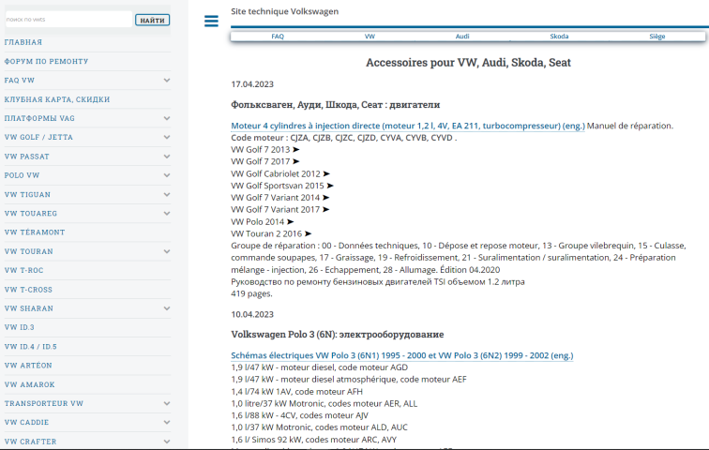Open Schémas électriques VW Polo 3 link
The width and height of the screenshot is (709, 450).
point(402,355)
